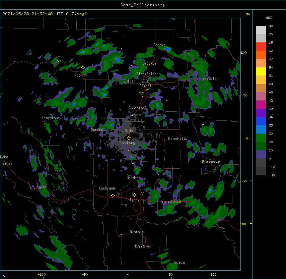
Task: Click the white plus marker north of Drumheller
Action: pos(203,124)
